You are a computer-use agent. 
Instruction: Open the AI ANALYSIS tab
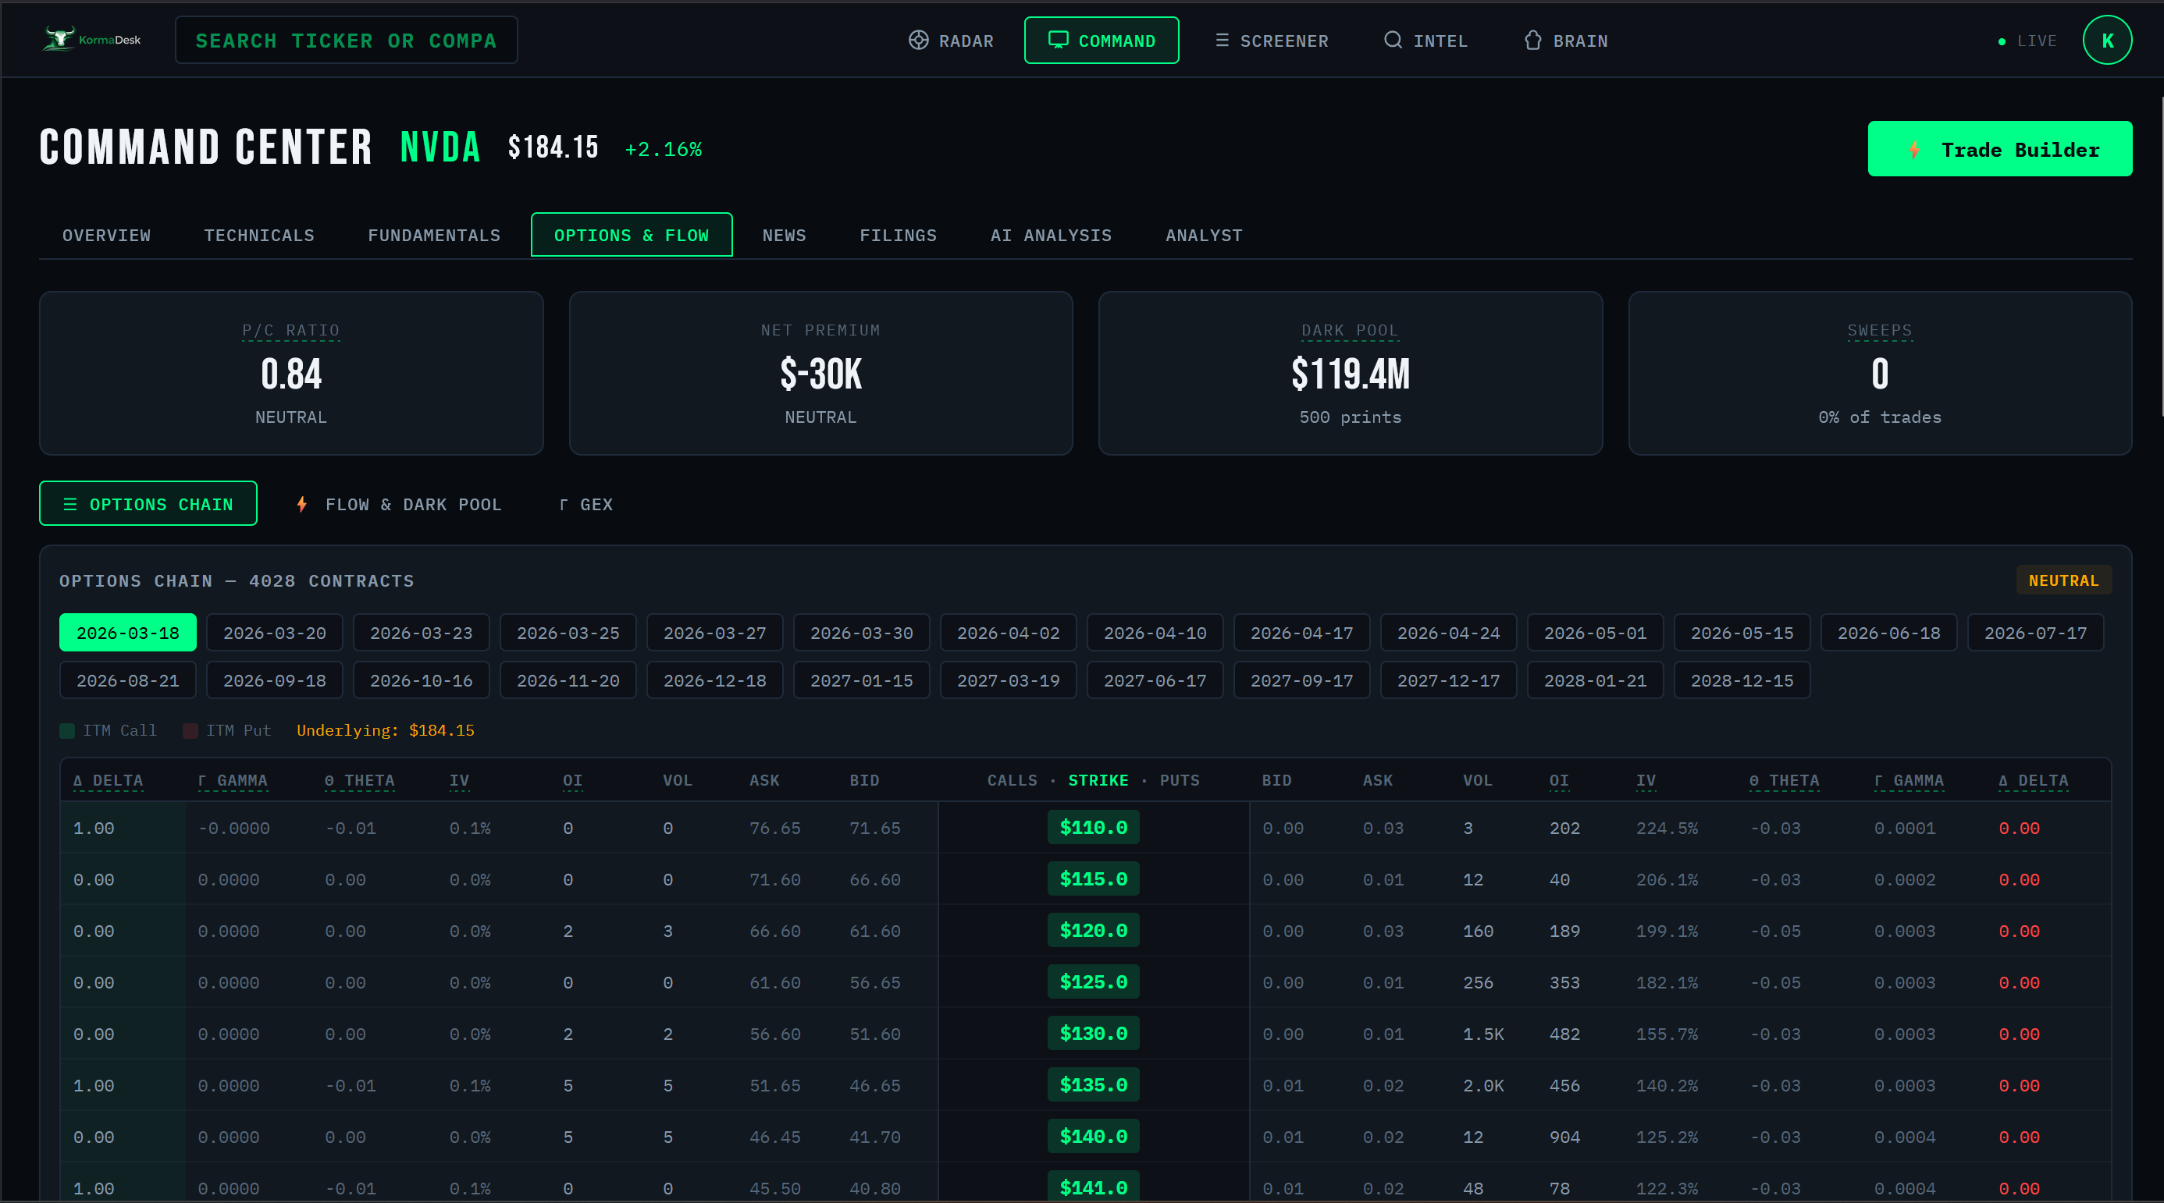[x=1051, y=235]
